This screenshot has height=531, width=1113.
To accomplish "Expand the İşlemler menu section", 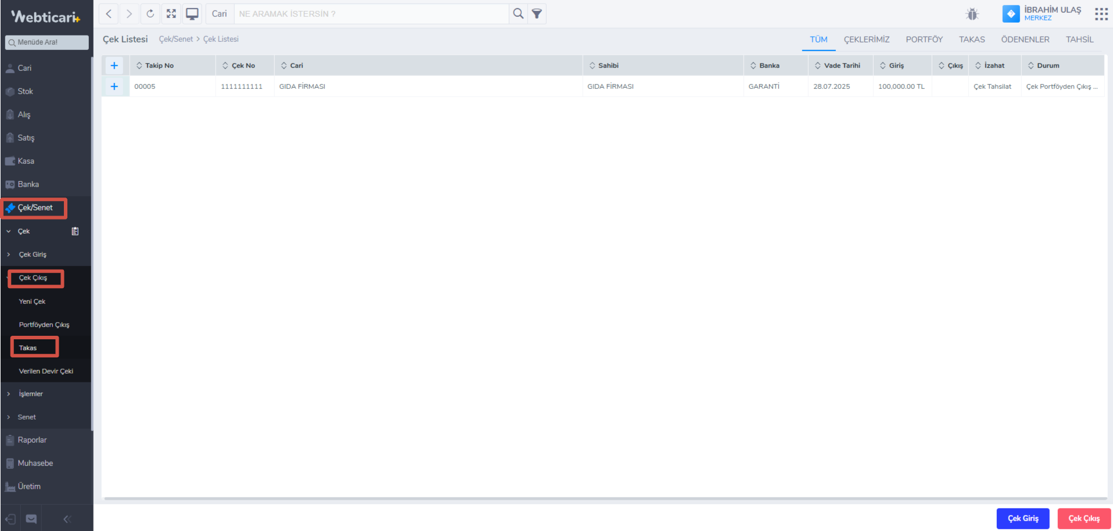I will [x=31, y=394].
